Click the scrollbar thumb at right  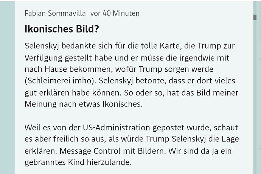[x=255, y=17]
